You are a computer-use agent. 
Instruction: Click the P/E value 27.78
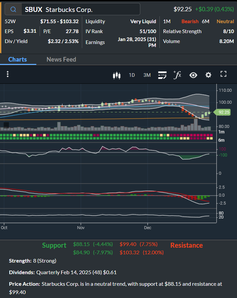72,31
